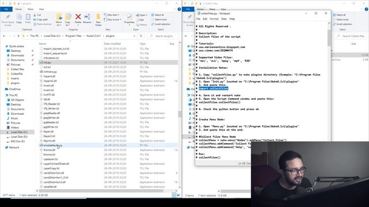The height and width of the screenshot is (207, 369).
Task: Click the Search plugins field
Action: pos(163,36)
